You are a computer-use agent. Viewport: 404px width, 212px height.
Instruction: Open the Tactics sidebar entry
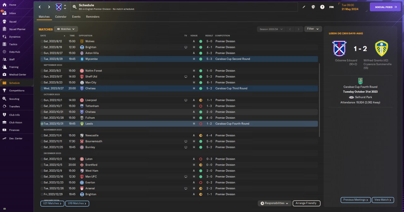pyautogui.click(x=13, y=44)
